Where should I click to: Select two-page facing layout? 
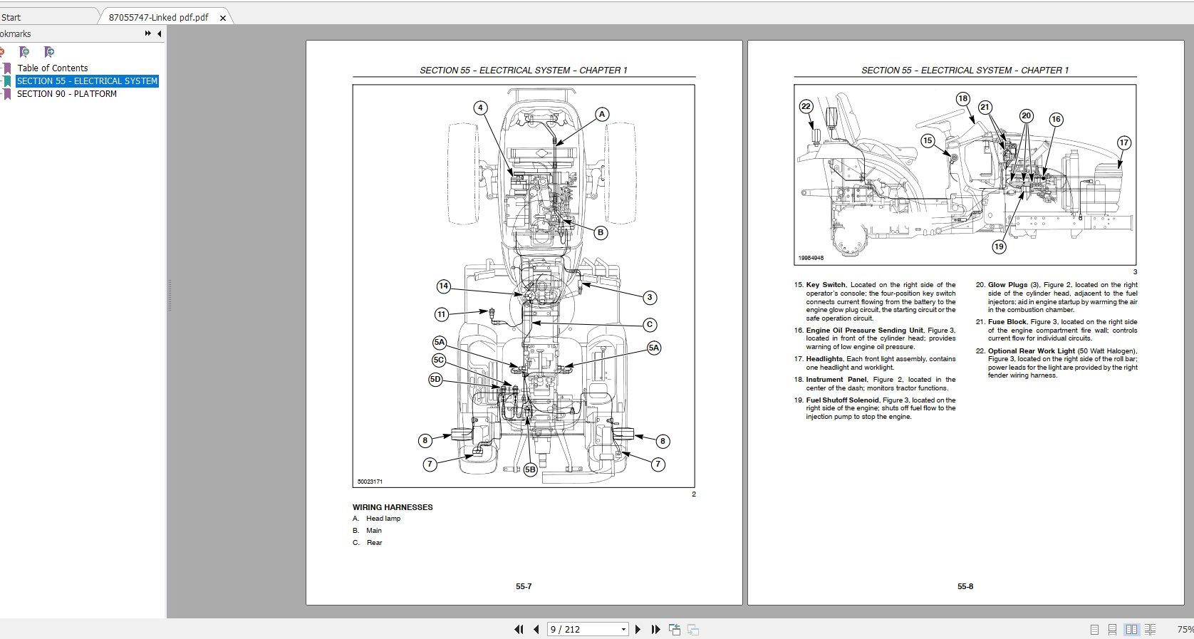pyautogui.click(x=1131, y=630)
